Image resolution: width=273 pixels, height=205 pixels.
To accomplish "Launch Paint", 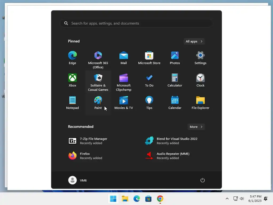I will pyautogui.click(x=98, y=103).
